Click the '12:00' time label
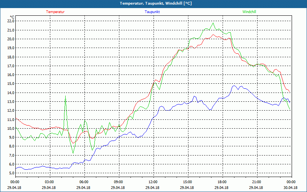307x192 pixels. click(x=152, y=182)
